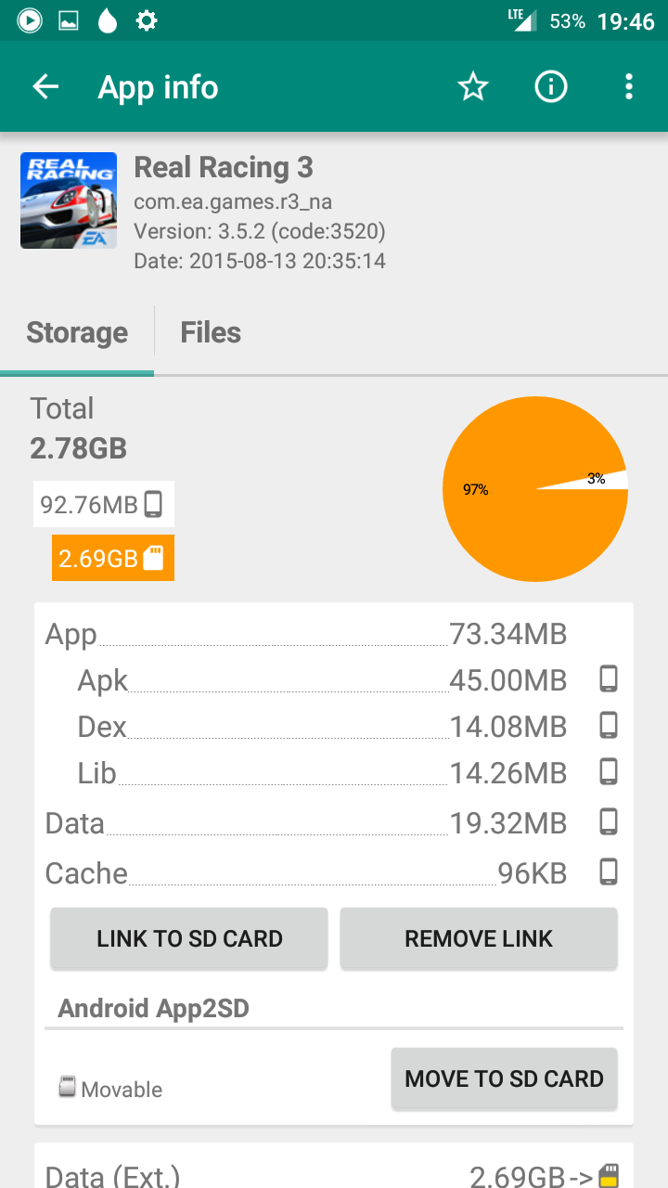This screenshot has width=668, height=1188.
Task: Tap the phone icon beside Lib row
Action: pyautogui.click(x=609, y=771)
